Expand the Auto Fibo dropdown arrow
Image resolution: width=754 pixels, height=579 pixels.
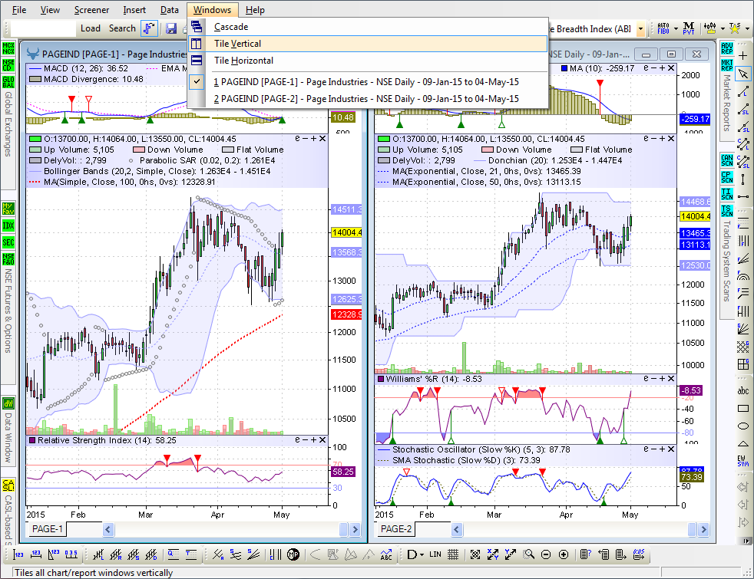click(x=676, y=29)
